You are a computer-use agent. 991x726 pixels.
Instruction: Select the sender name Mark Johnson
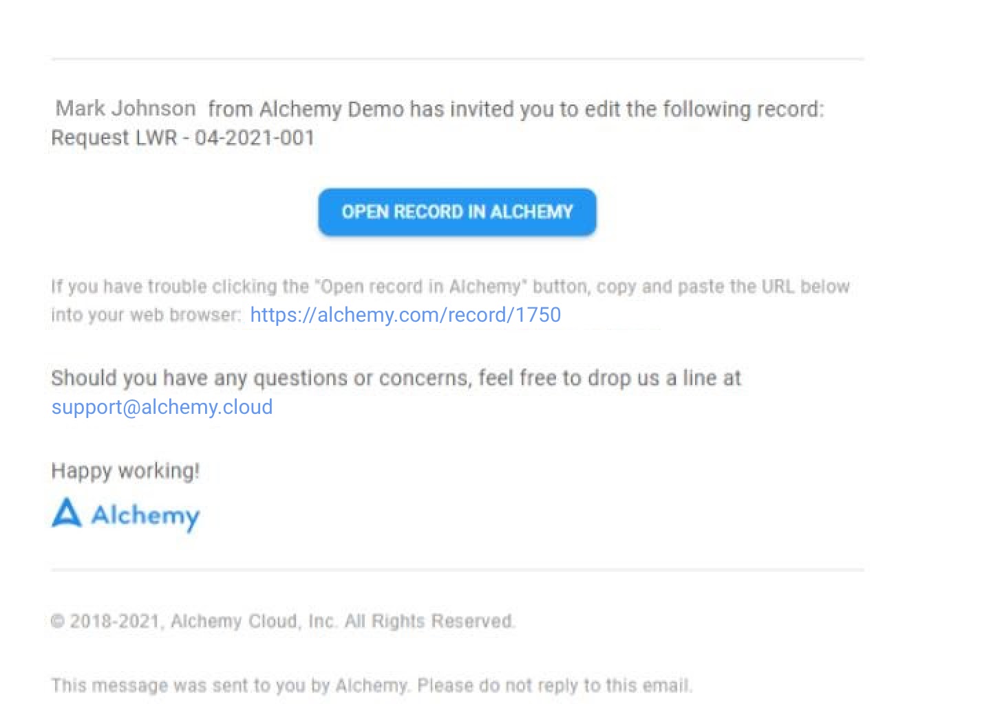click(x=125, y=109)
